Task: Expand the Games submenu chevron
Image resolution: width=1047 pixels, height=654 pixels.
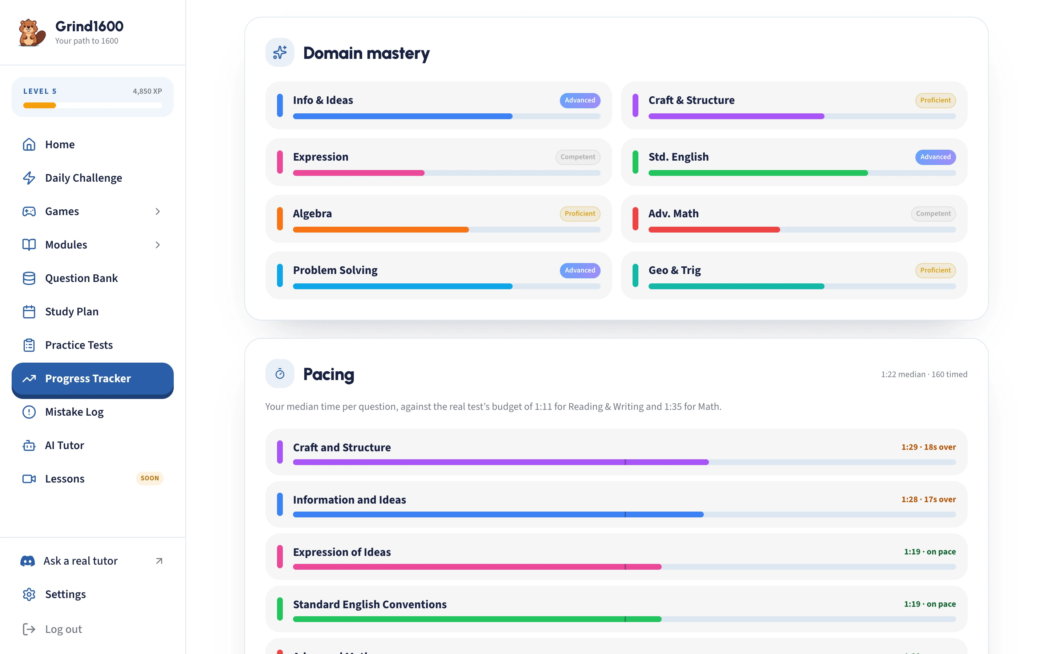Action: click(x=157, y=211)
